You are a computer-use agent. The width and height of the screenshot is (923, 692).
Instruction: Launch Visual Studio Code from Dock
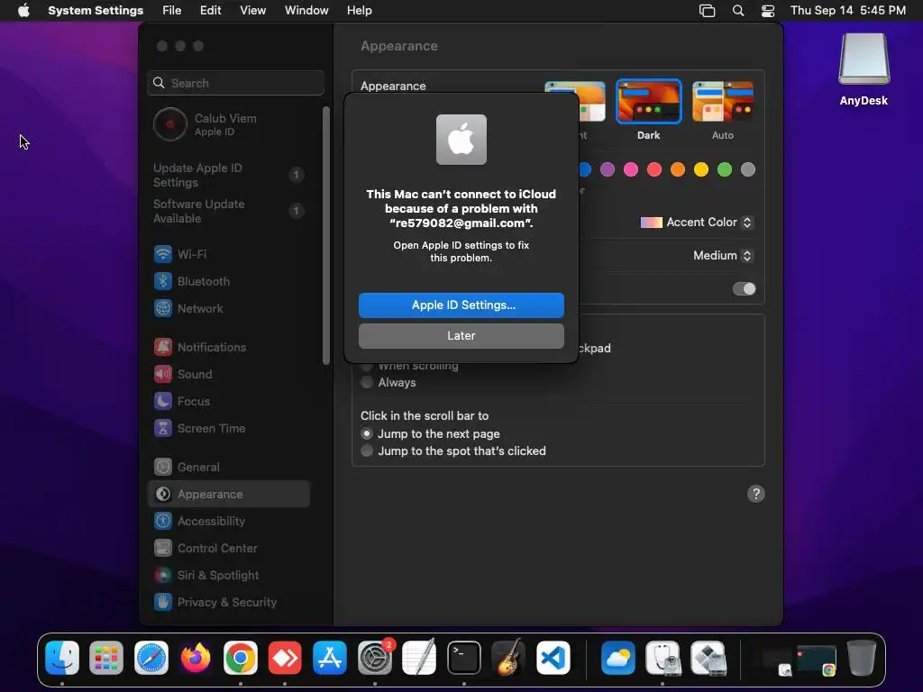553,658
